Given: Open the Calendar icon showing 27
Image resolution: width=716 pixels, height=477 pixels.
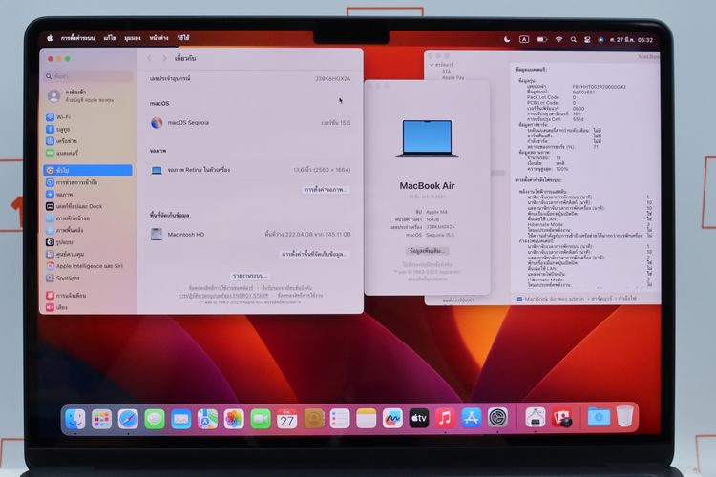Looking at the screenshot, I should tap(286, 419).
